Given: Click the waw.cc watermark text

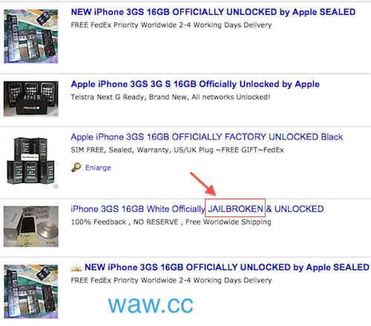Looking at the screenshot, I should [x=151, y=305].
